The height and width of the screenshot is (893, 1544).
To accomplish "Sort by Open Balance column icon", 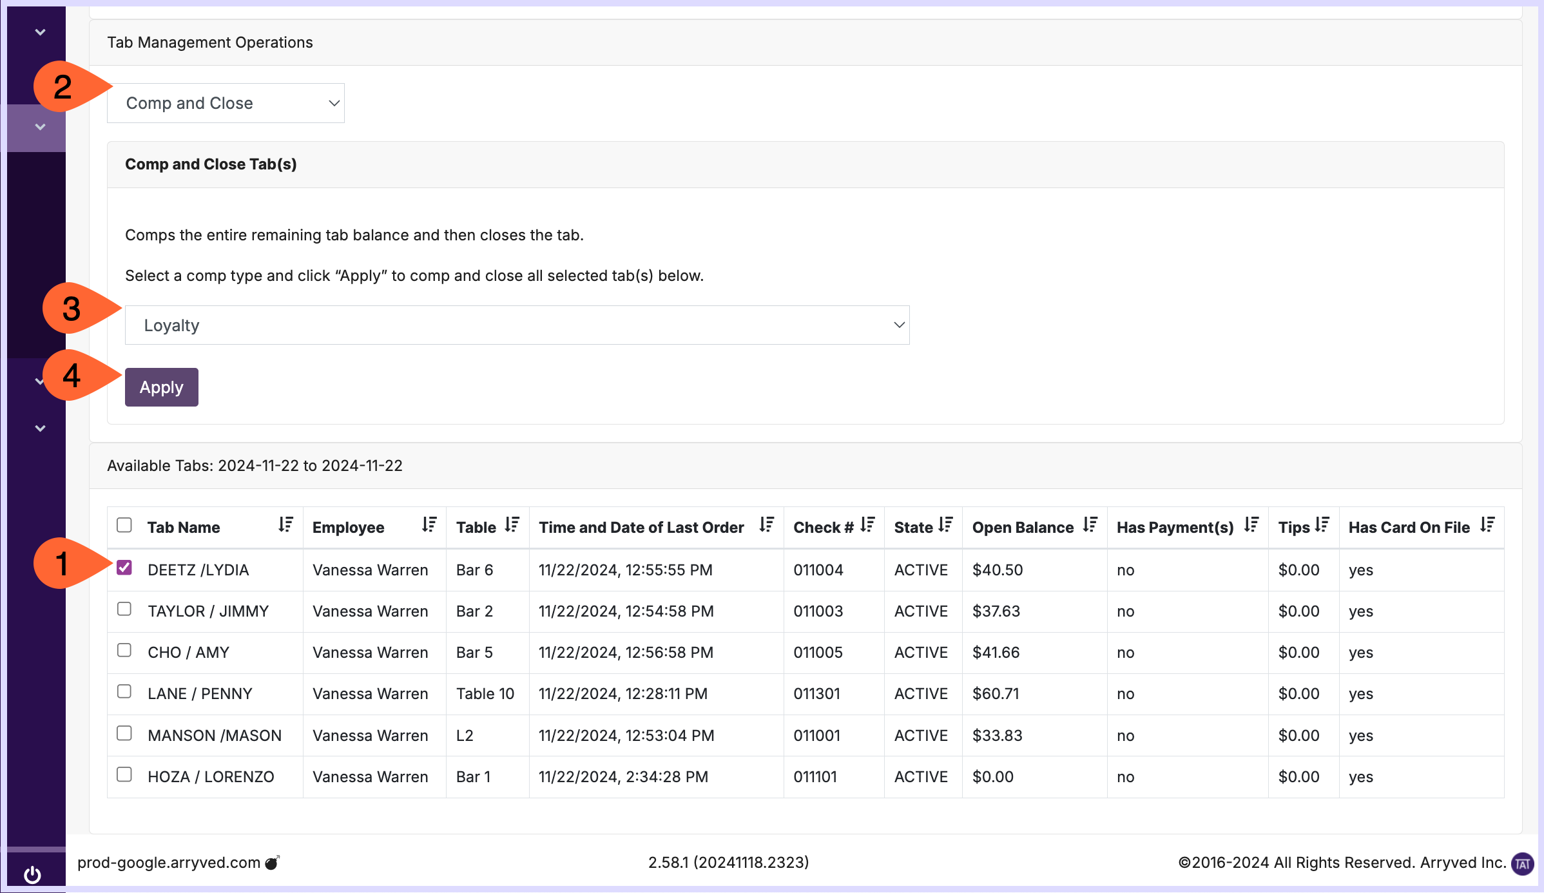I will pos(1090,525).
